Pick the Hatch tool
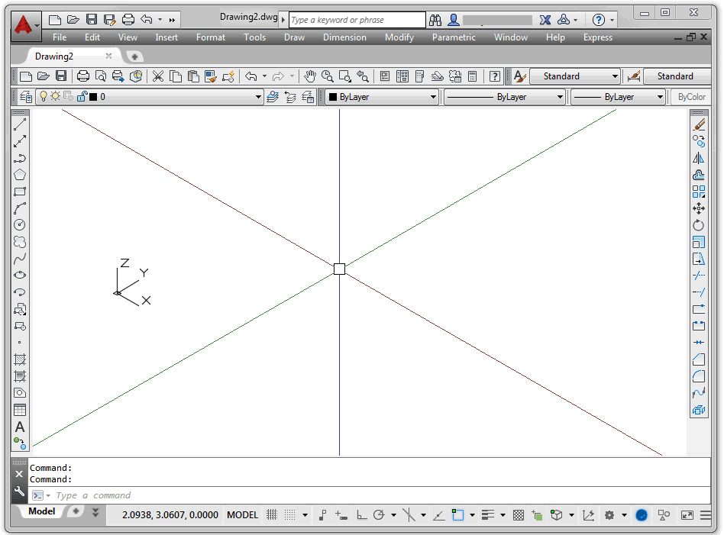 pos(20,359)
